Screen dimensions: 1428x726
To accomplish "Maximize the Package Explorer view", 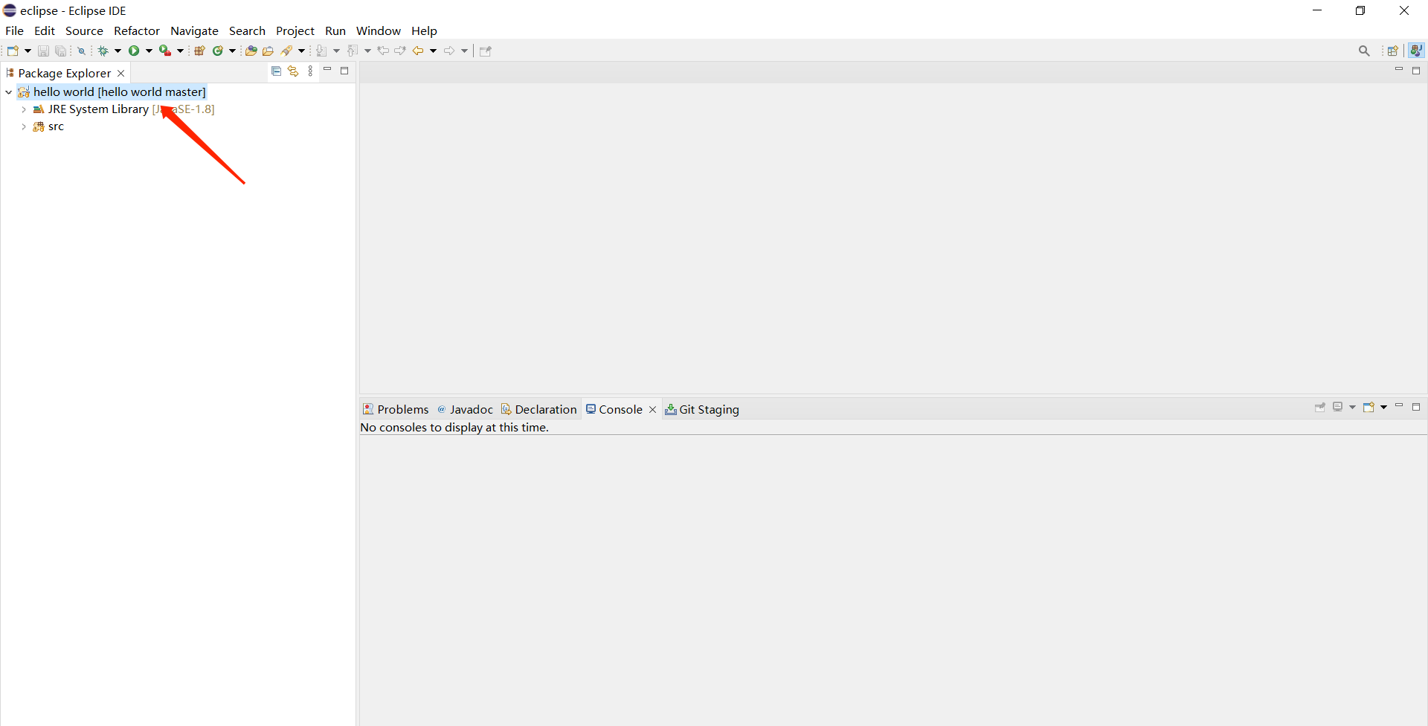I will (x=344, y=71).
